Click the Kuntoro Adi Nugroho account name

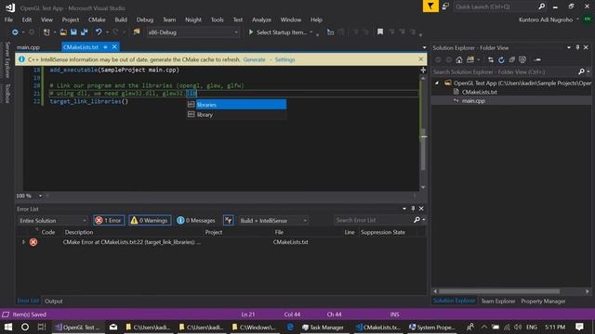(546, 19)
